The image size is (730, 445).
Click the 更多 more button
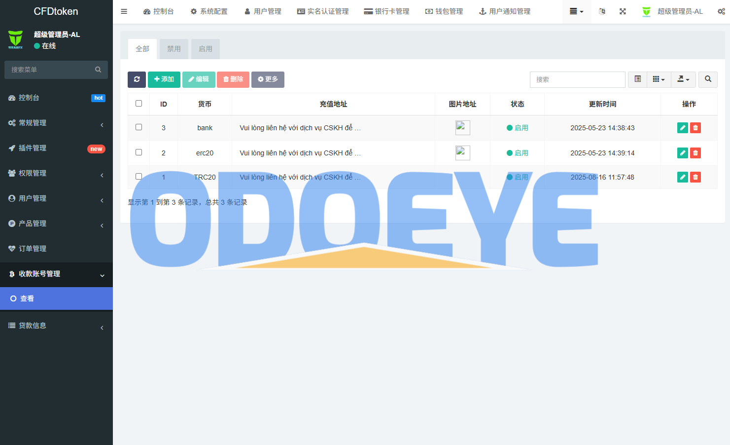point(268,79)
